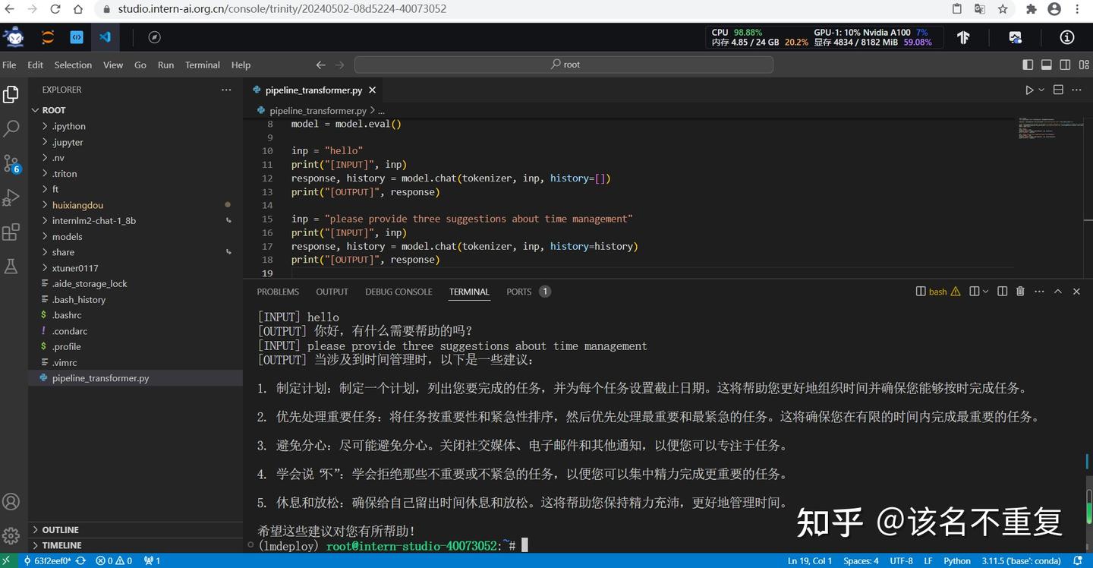This screenshot has height=568, width=1093.
Task: Switch to the DEBUG CONSOLE tab
Action: [x=398, y=292]
